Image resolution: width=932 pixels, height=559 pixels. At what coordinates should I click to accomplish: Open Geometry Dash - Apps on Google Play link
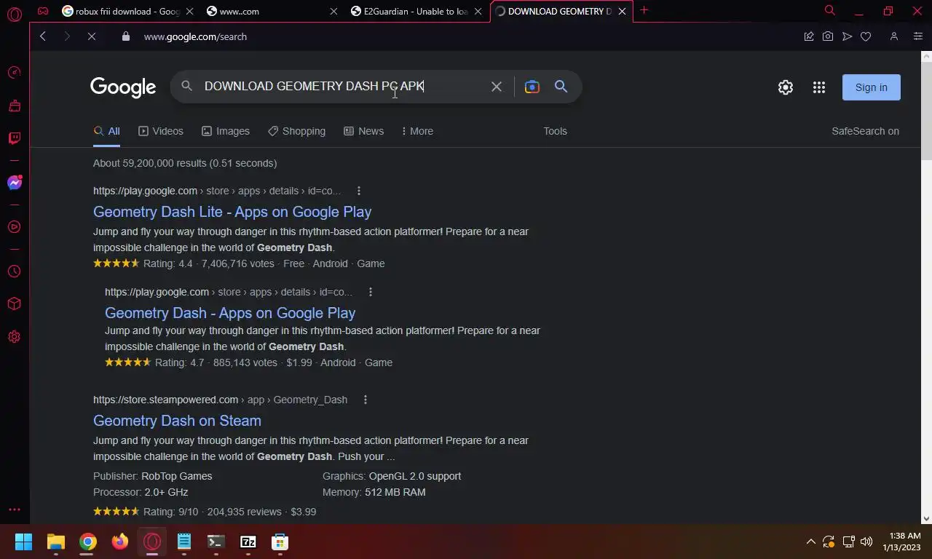coord(230,313)
